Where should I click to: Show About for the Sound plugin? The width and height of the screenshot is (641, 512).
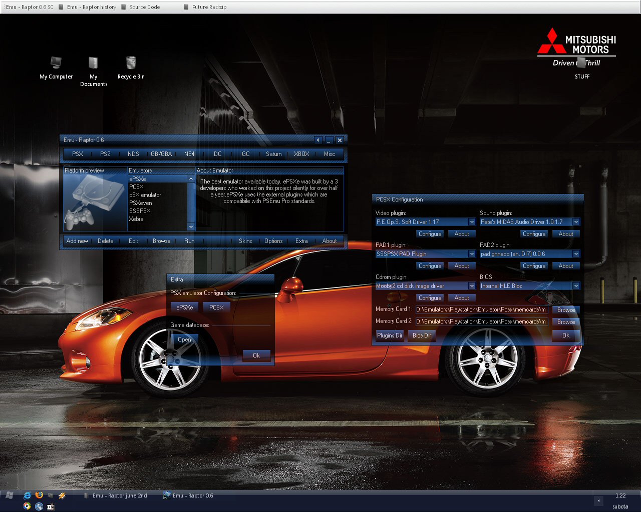(566, 234)
